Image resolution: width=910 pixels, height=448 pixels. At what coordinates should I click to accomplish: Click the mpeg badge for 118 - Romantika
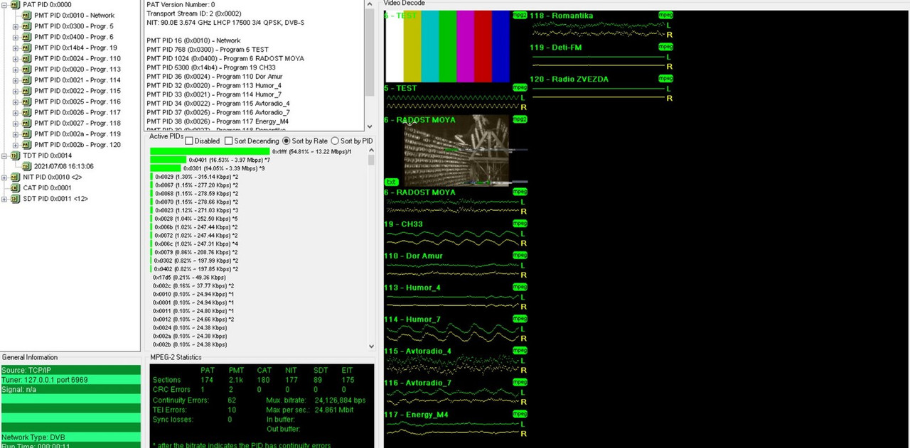[x=665, y=15]
